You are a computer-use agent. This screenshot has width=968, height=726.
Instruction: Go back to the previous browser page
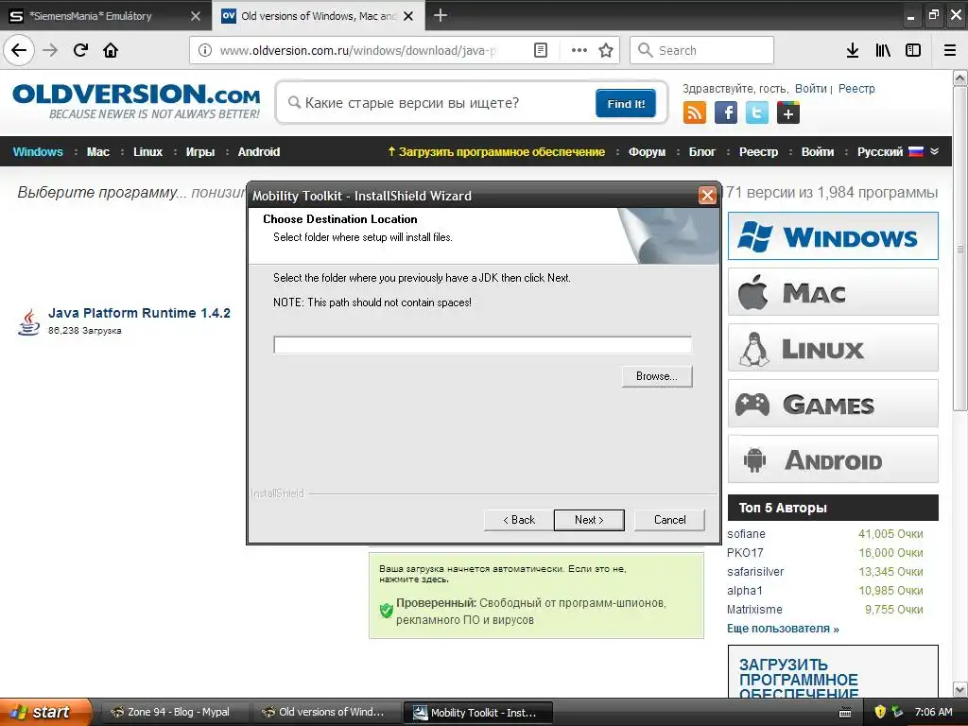pyautogui.click(x=19, y=50)
